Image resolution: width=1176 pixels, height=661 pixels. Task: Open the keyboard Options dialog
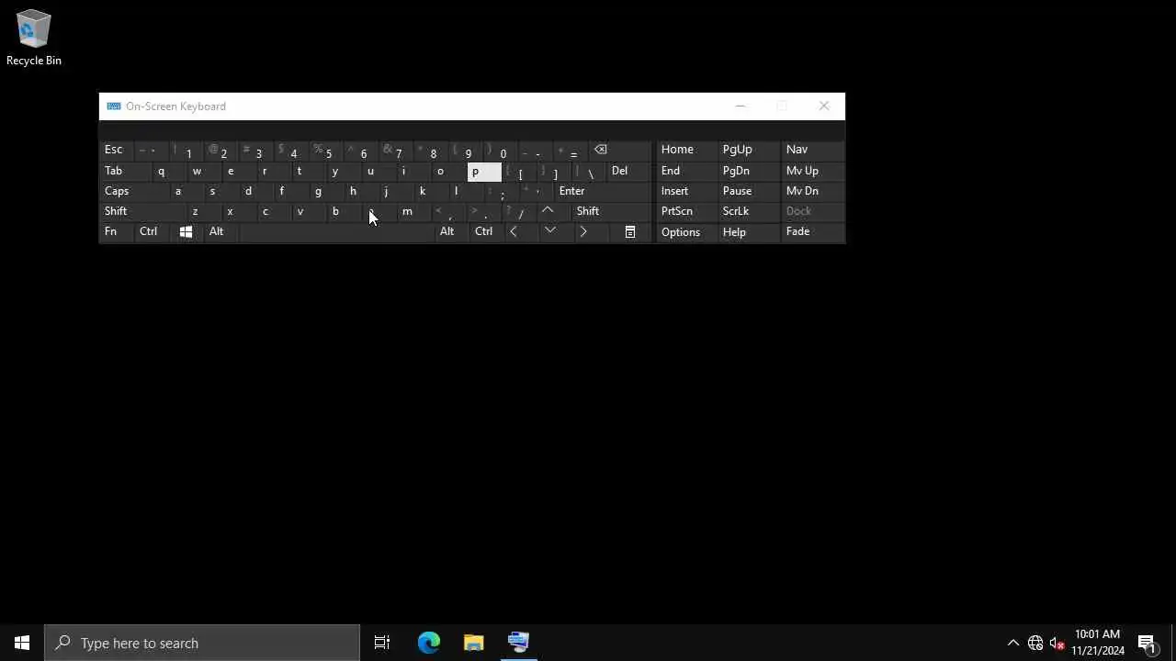click(686, 232)
